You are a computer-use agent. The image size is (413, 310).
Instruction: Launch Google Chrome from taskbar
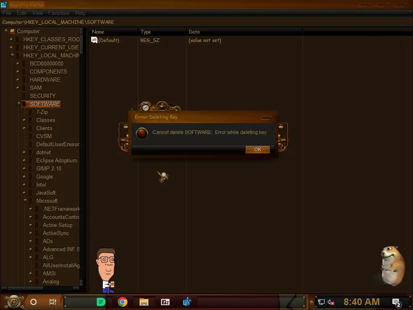[123, 302]
